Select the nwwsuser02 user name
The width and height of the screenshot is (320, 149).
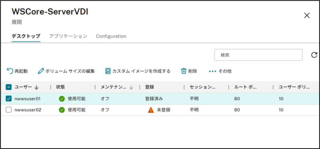[x=28, y=110]
